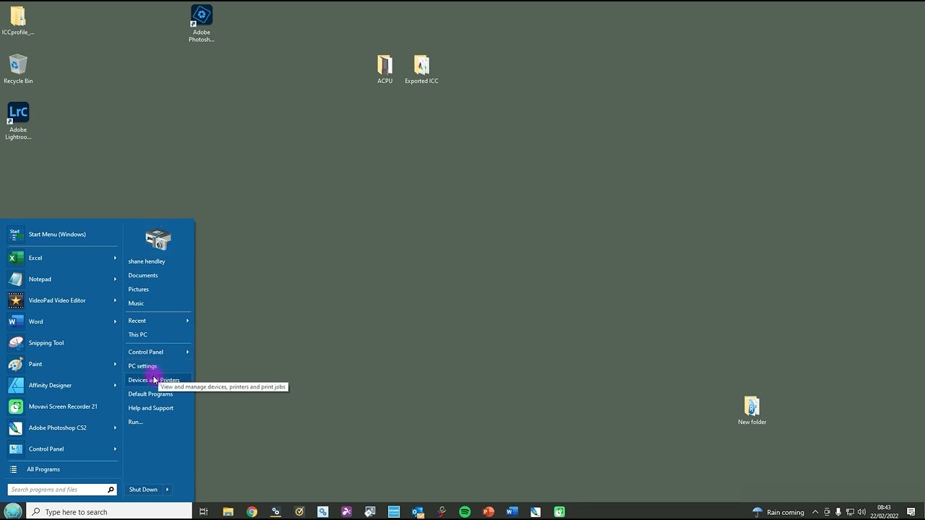Open Documents from the Start menu
This screenshot has height=520, width=925.
tap(143, 275)
